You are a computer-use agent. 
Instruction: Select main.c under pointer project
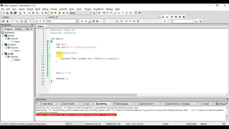coord(17,42)
